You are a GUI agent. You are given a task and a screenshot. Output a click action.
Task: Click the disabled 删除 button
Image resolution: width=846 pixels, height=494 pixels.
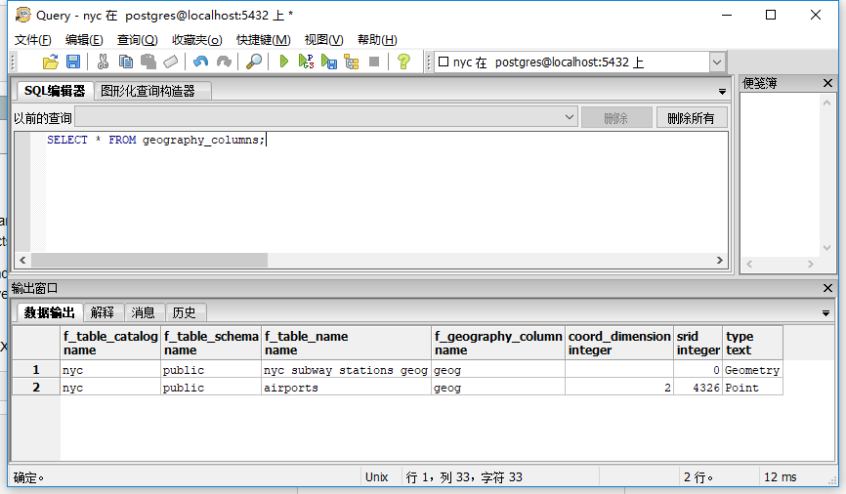pos(616,117)
